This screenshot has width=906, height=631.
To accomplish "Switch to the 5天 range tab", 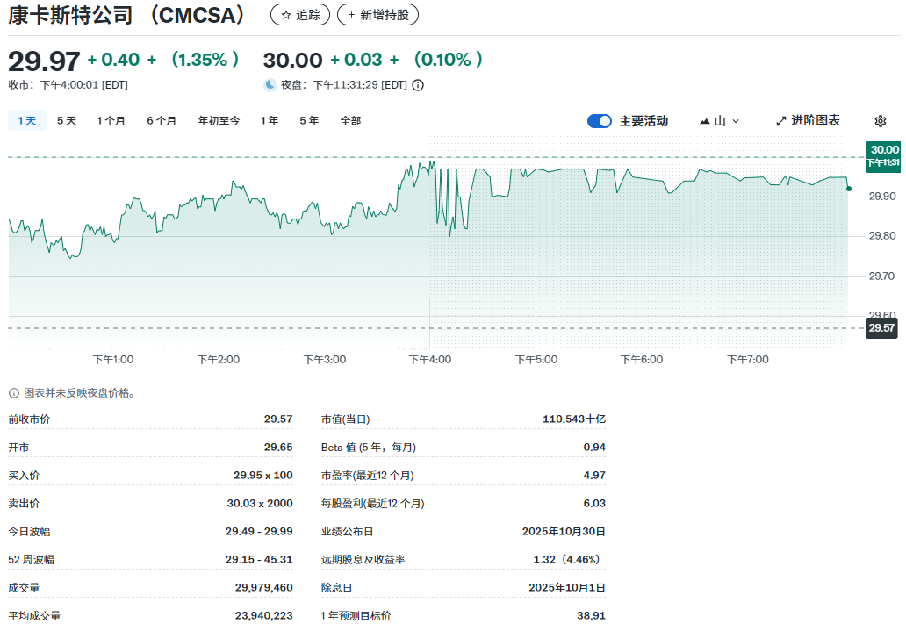I will [x=67, y=121].
